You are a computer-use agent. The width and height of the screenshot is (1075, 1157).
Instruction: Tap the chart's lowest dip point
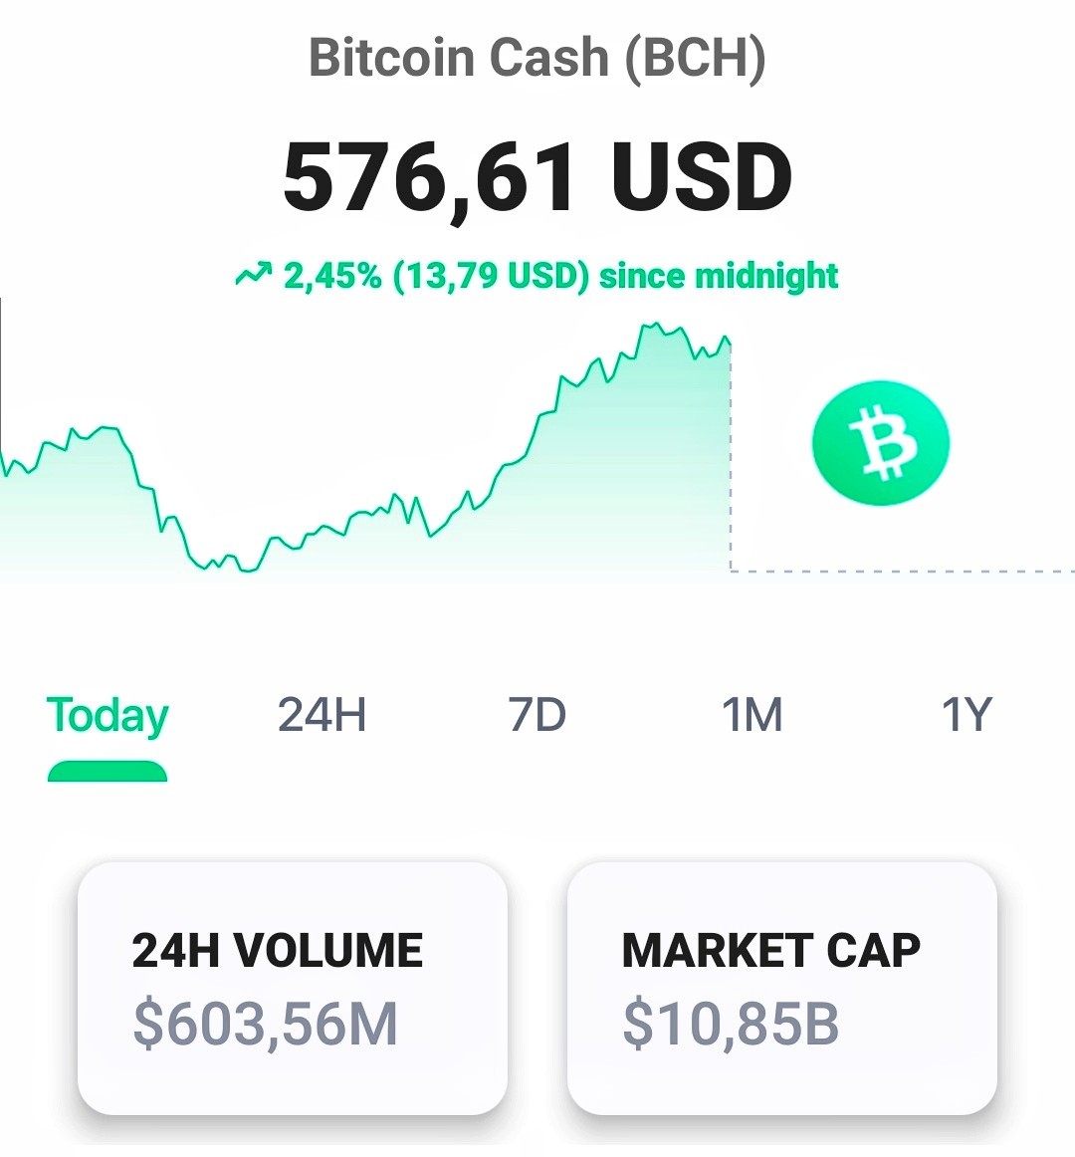(x=248, y=570)
